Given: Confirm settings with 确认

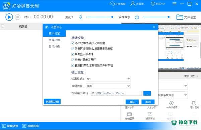Looking at the screenshot, I should coord(132,102).
